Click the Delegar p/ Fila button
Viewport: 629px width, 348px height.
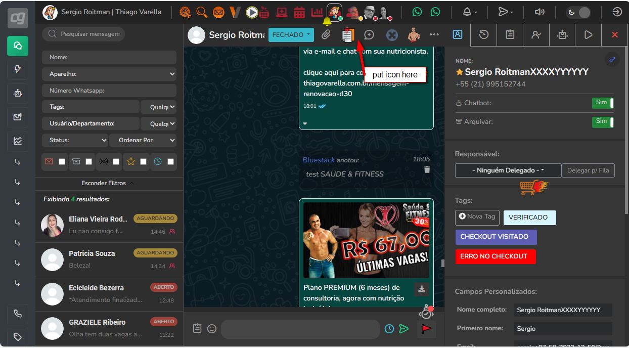pyautogui.click(x=588, y=170)
